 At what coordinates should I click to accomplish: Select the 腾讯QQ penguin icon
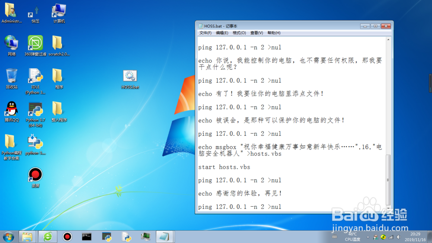(x=11, y=112)
